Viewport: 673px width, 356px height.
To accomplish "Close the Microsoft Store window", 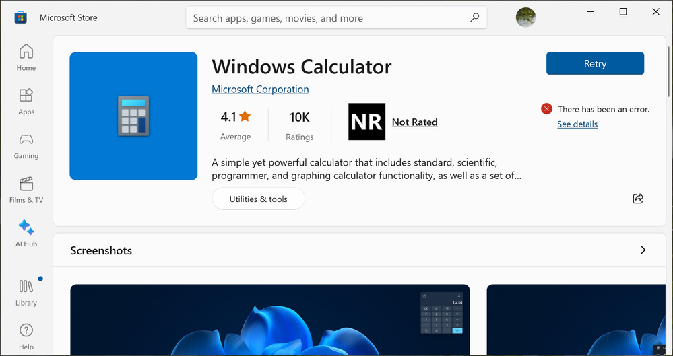I will pyautogui.click(x=656, y=12).
